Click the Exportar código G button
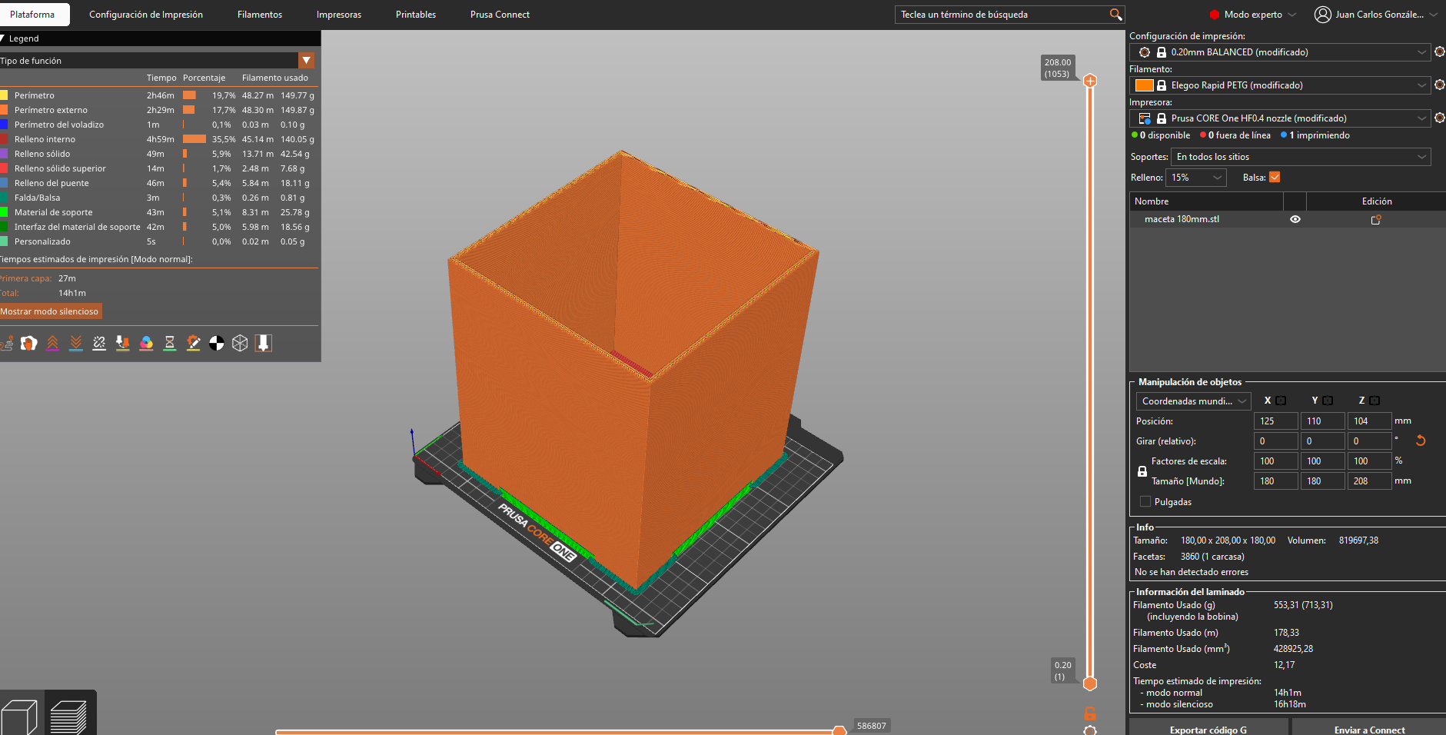The width and height of the screenshot is (1446, 735). coord(1208,727)
